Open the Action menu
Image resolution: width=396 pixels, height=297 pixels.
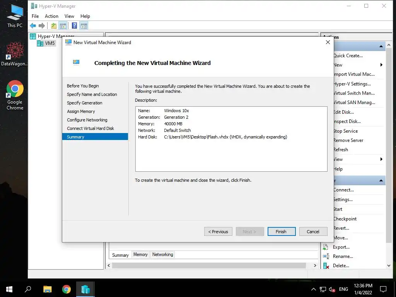pyautogui.click(x=51, y=16)
